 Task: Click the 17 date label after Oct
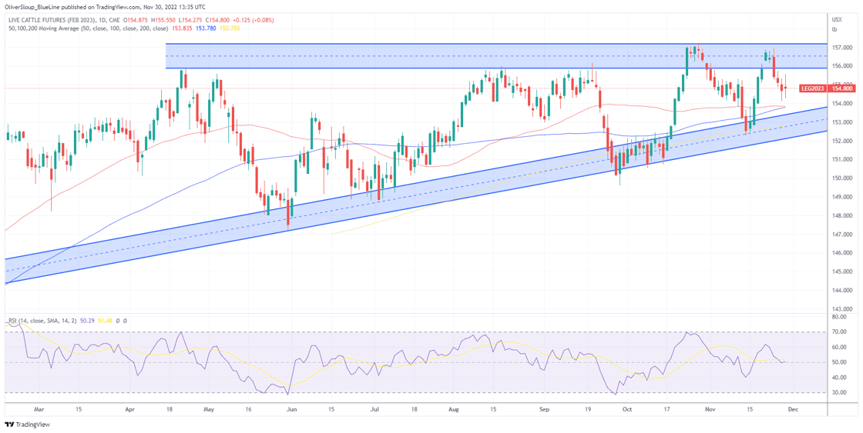tap(667, 409)
